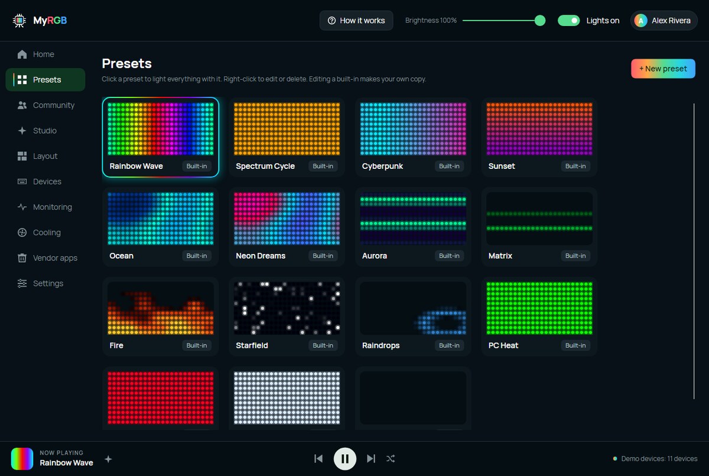
Task: Click the "Demo devices: 11 devices" status text
Action: click(x=659, y=459)
